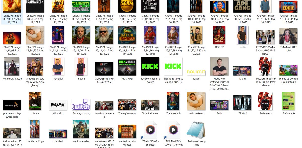Select trainwrecktv-175 image file
Screen dimensions: 302x148
12,133
